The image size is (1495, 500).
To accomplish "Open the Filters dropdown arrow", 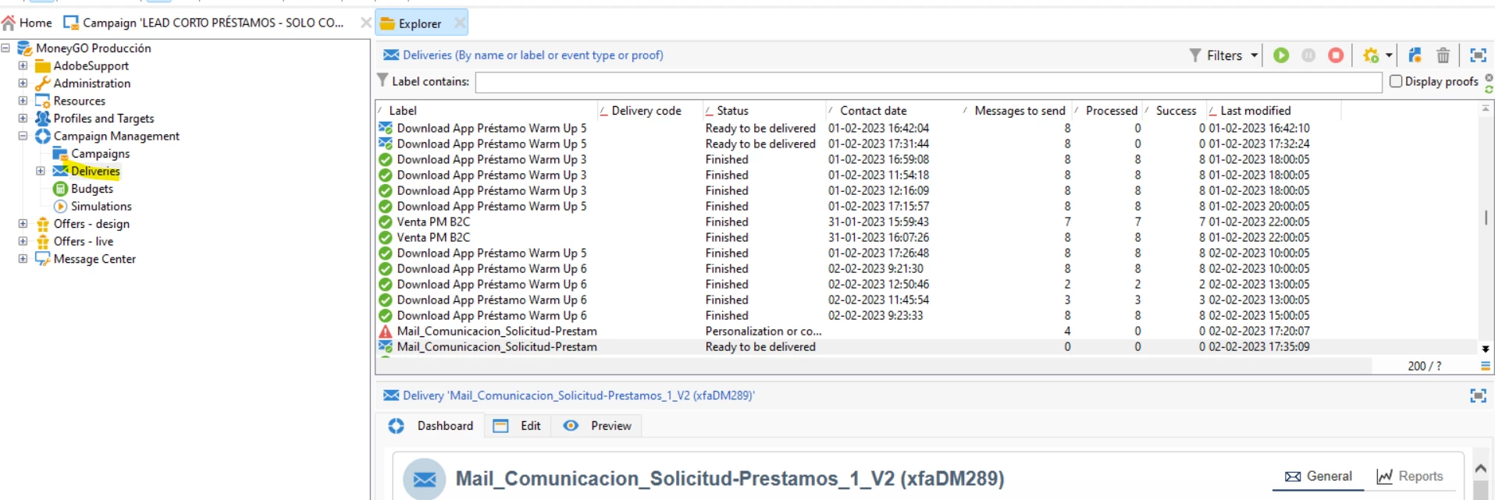I will click(x=1254, y=55).
